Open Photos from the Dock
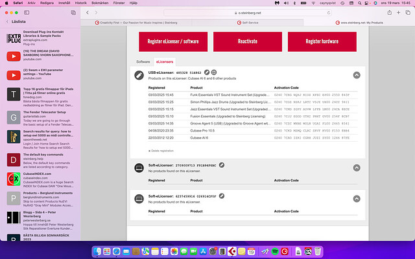415x259 pixels. (174, 251)
